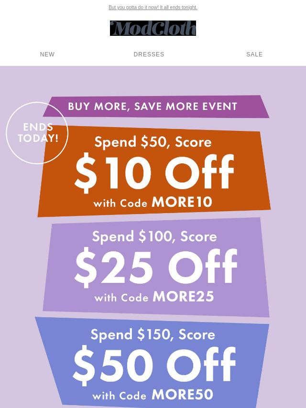Open the DRESSES menu link
The image size is (306, 408).
coord(149,54)
